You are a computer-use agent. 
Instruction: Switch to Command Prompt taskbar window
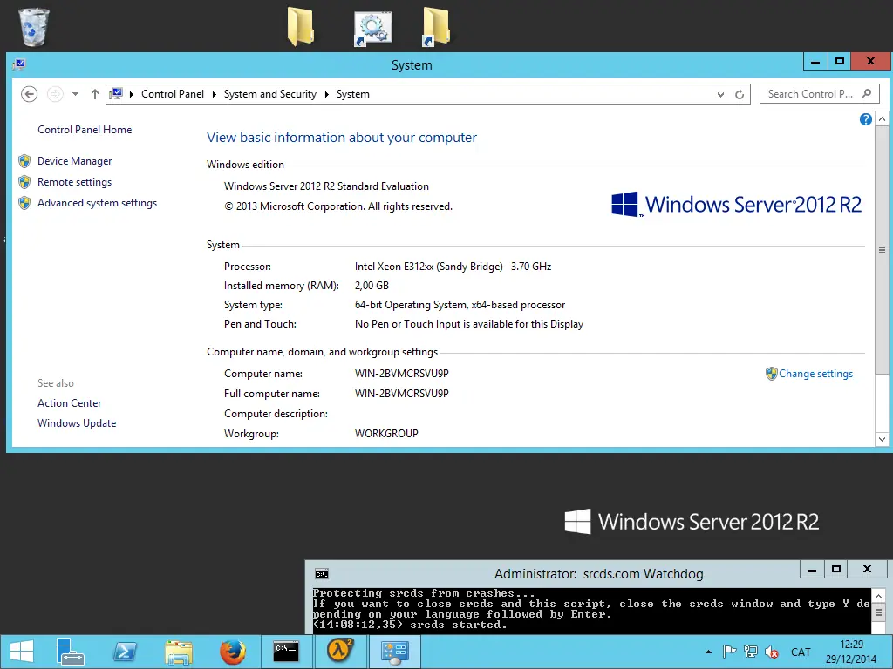286,652
